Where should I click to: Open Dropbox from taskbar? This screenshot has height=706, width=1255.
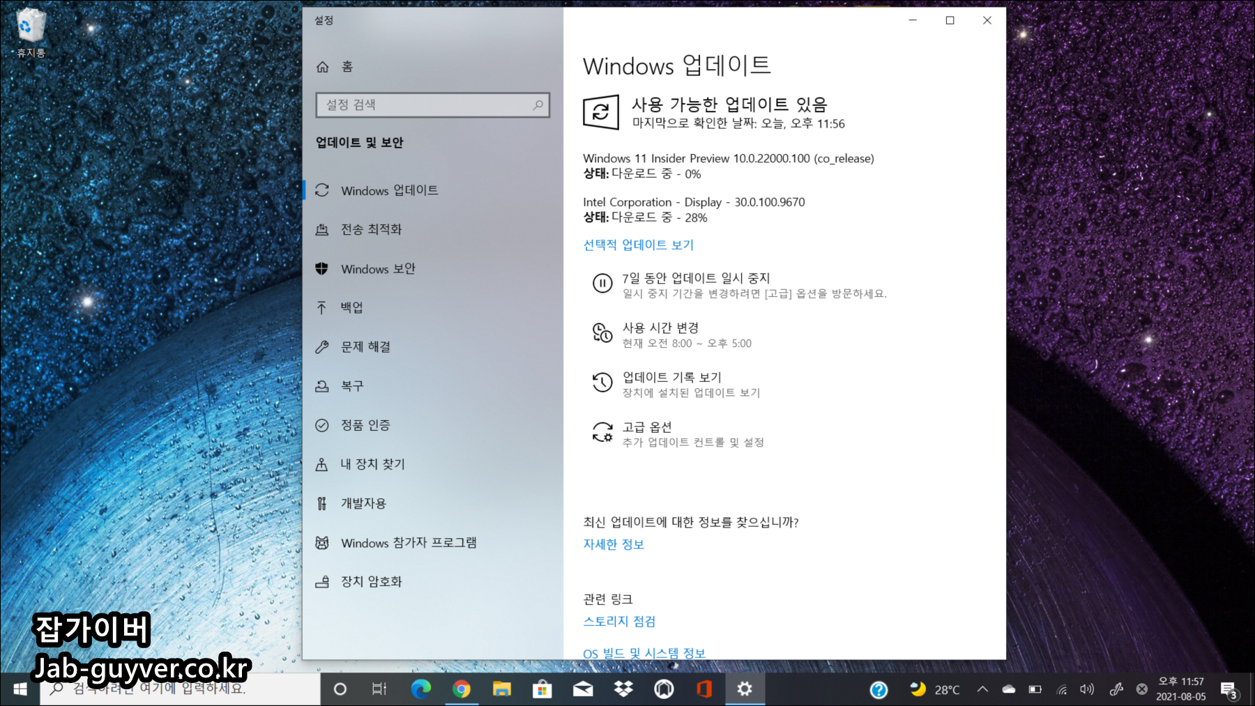[623, 689]
